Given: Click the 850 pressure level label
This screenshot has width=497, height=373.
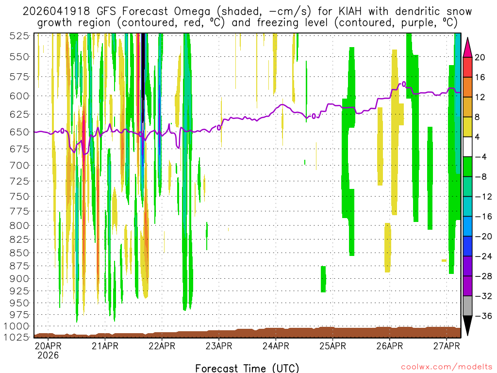Looking at the screenshot, I should pos(19,253).
